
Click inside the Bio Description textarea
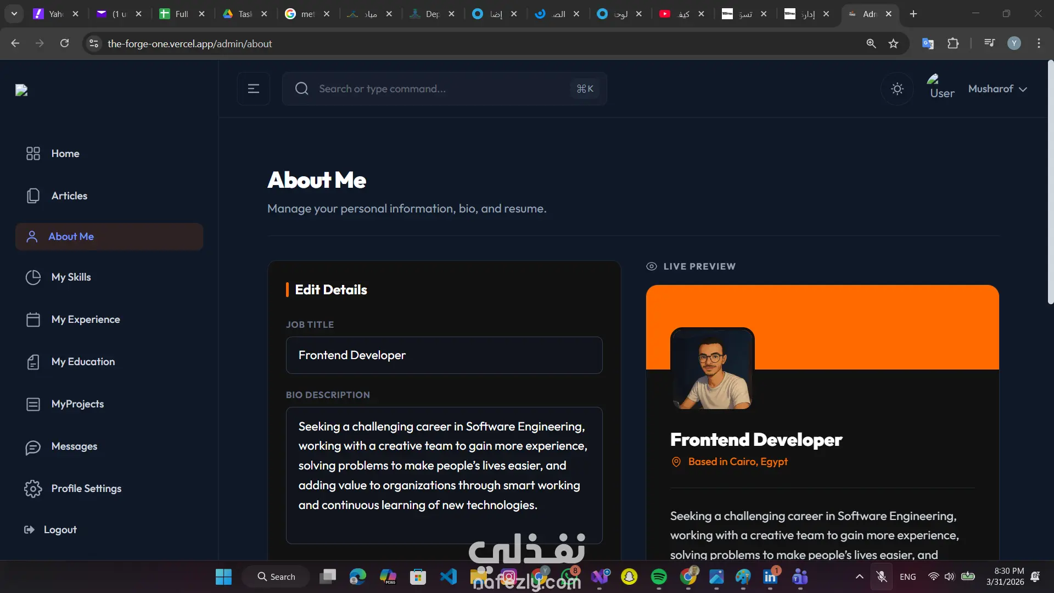point(444,475)
